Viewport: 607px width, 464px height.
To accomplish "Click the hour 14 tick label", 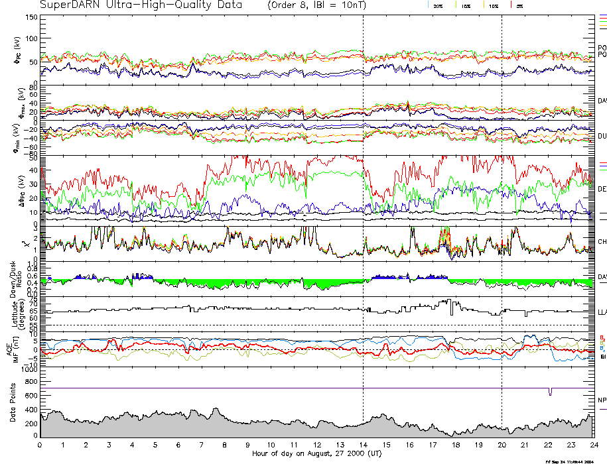I will [x=363, y=446].
